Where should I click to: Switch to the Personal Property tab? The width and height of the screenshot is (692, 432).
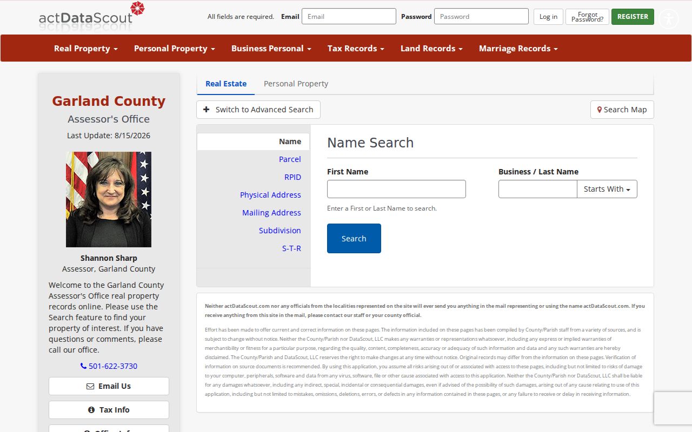(x=296, y=84)
